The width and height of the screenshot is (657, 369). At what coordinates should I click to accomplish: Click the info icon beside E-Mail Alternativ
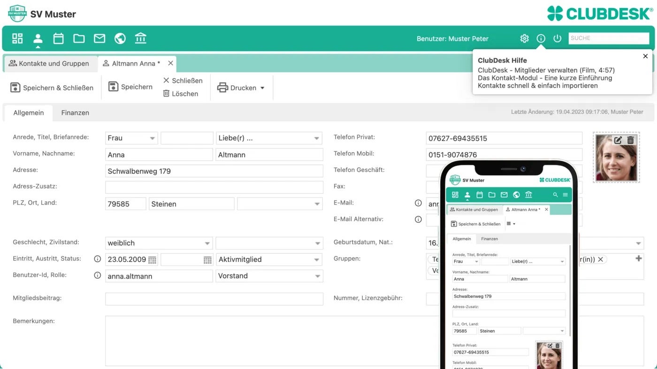418,219
